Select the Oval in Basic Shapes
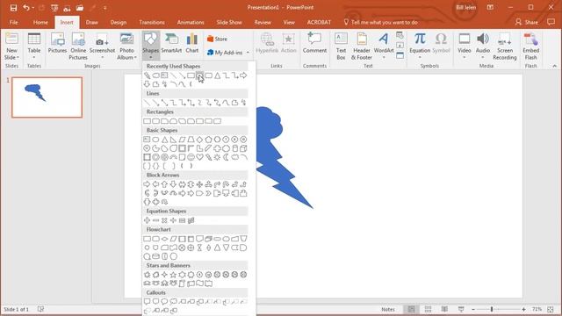This screenshot has height=316, width=562. pyautogui.click(x=155, y=140)
